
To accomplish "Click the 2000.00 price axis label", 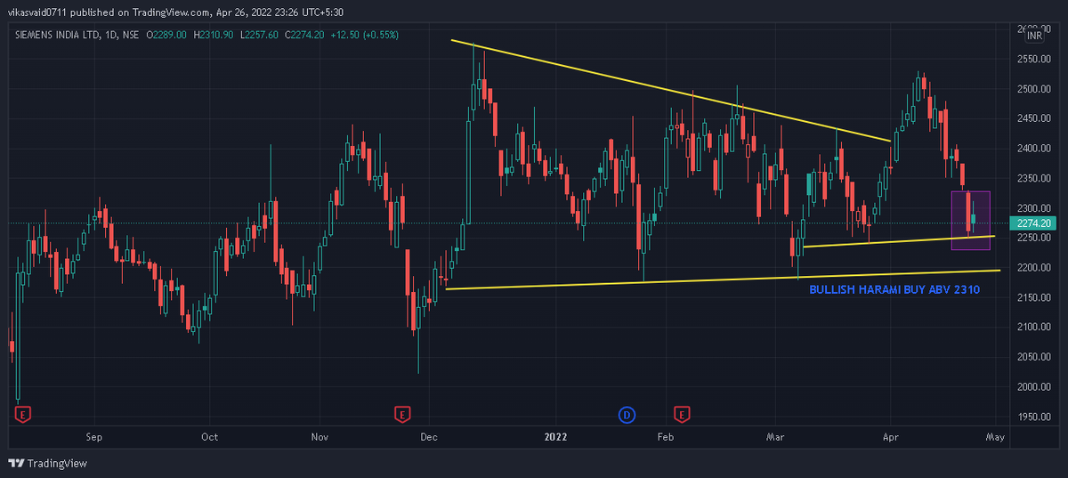I will click(1033, 387).
